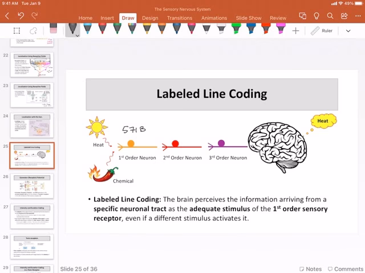Pick the white-tipped pencil
This screenshot has height=273, width=365.
tap(206, 28)
